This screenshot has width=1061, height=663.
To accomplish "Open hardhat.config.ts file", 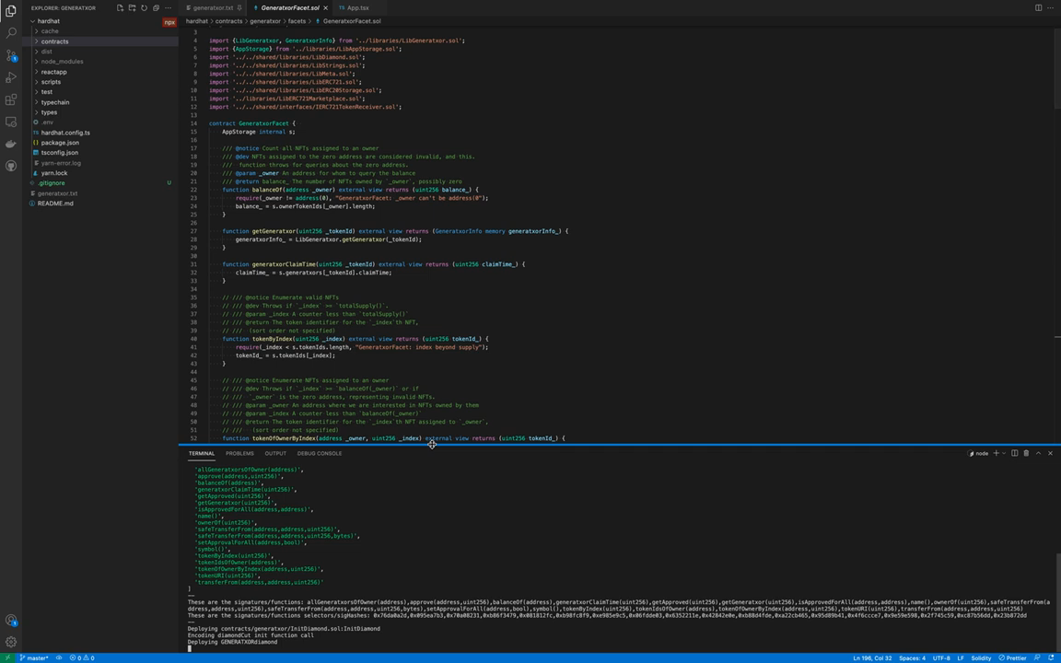I will pyautogui.click(x=100, y=133).
